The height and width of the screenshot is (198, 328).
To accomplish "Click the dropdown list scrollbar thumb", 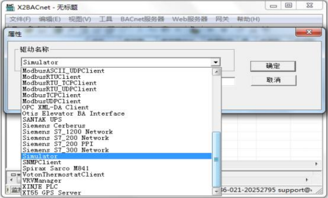I will point(216,159).
